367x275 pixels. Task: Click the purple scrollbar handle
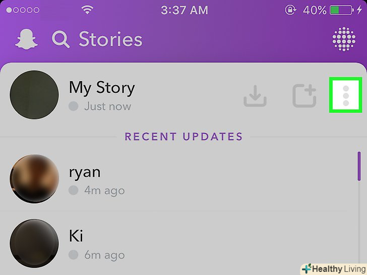pyautogui.click(x=359, y=166)
